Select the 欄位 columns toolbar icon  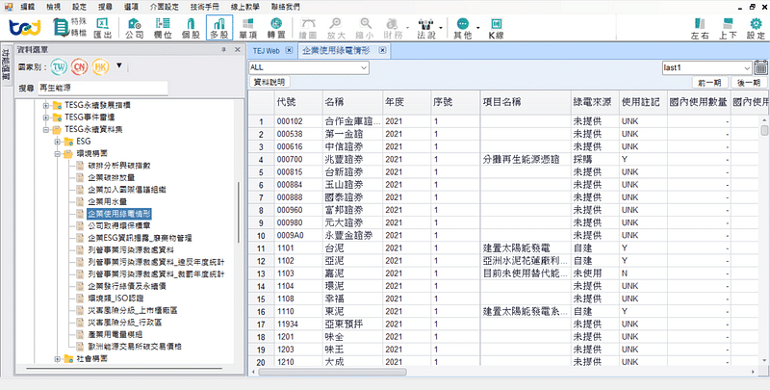click(163, 28)
